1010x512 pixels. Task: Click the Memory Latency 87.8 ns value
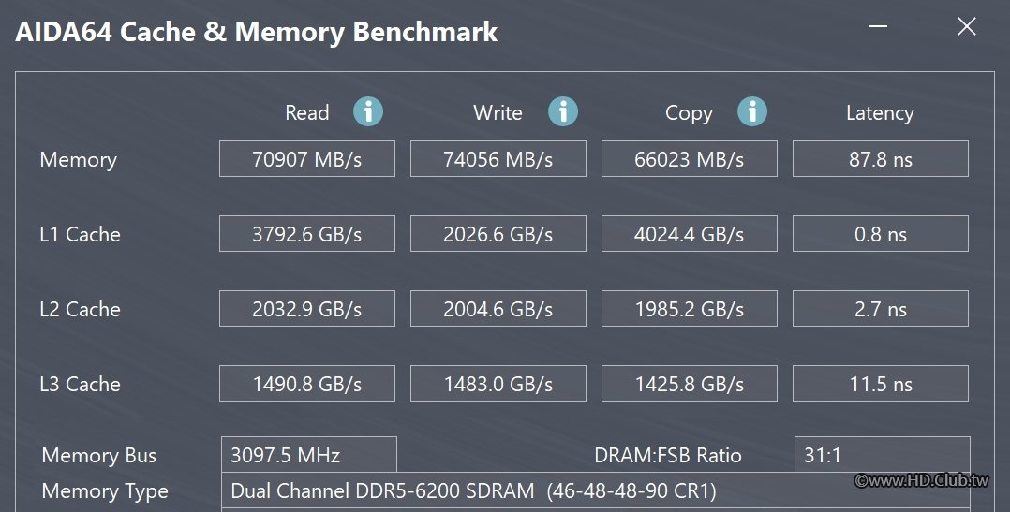(x=881, y=159)
